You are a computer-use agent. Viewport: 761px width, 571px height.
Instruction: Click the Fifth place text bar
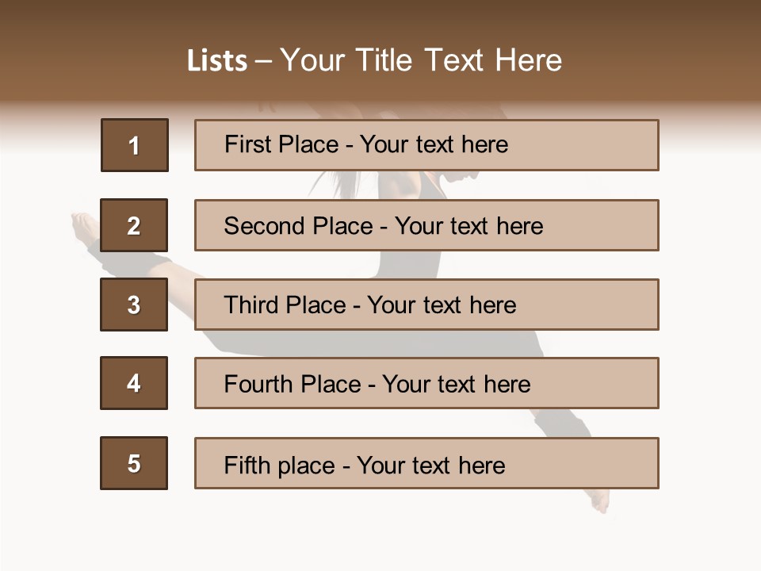[426, 463]
